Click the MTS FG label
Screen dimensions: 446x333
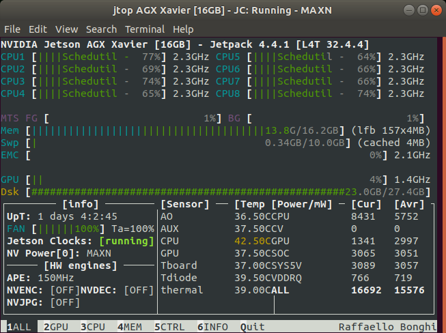point(19,118)
